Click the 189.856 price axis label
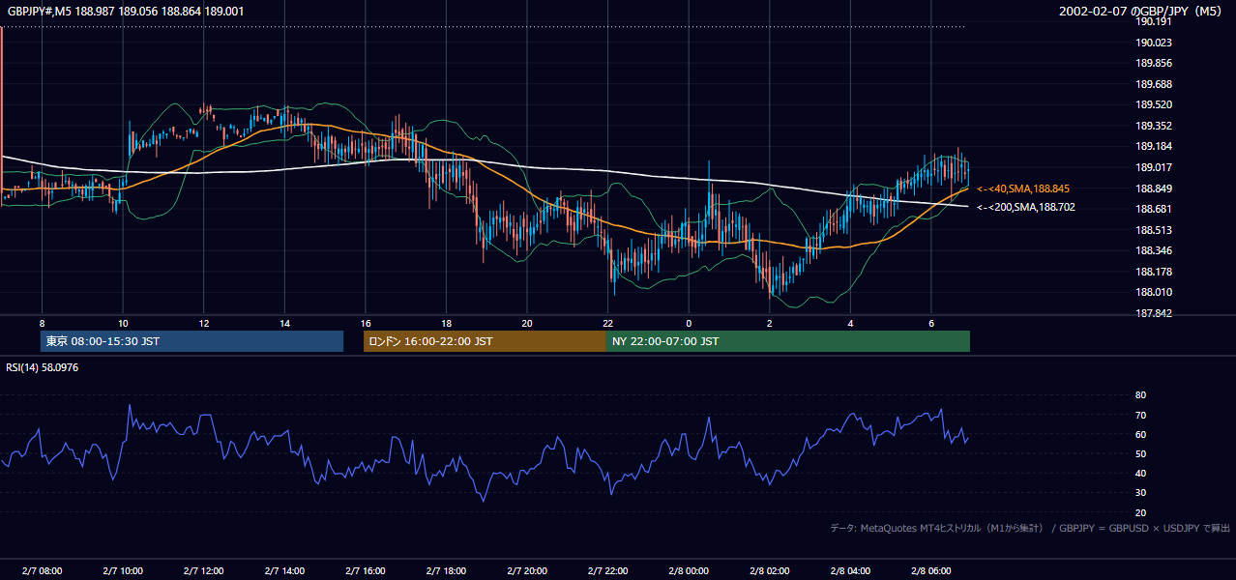The width and height of the screenshot is (1236, 580). pyautogui.click(x=1154, y=63)
